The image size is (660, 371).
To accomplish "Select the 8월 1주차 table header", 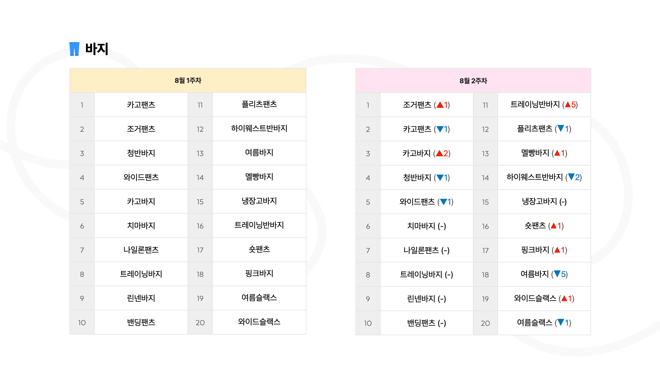I will 188,80.
